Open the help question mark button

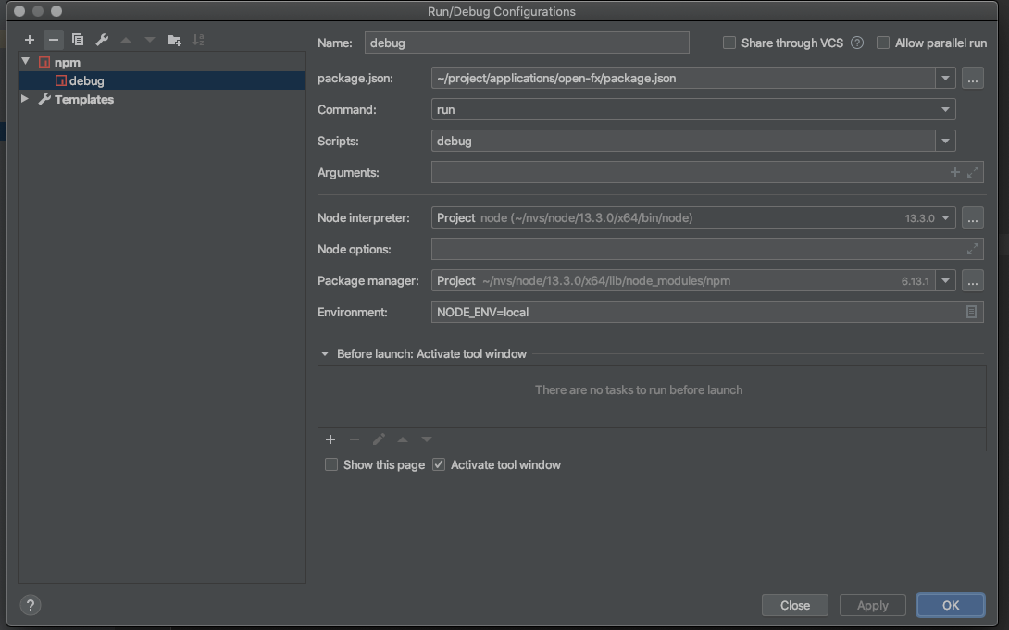click(31, 605)
